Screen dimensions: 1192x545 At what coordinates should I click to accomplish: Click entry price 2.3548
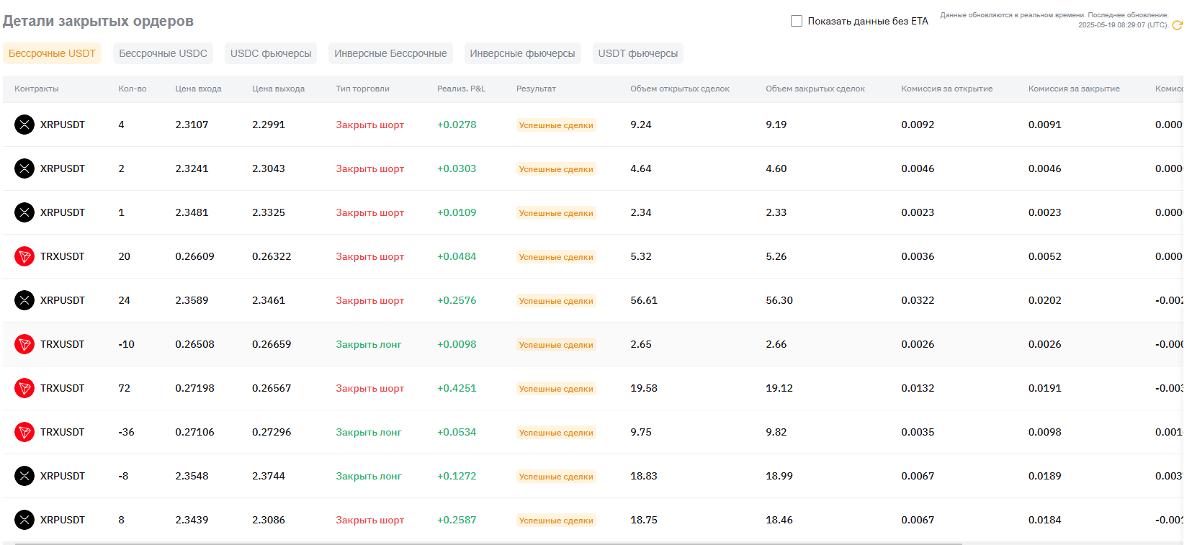(x=192, y=476)
